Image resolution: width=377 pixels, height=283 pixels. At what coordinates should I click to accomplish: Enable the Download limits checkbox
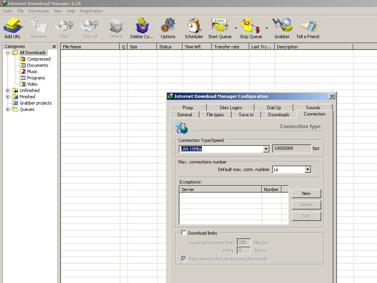(x=184, y=233)
